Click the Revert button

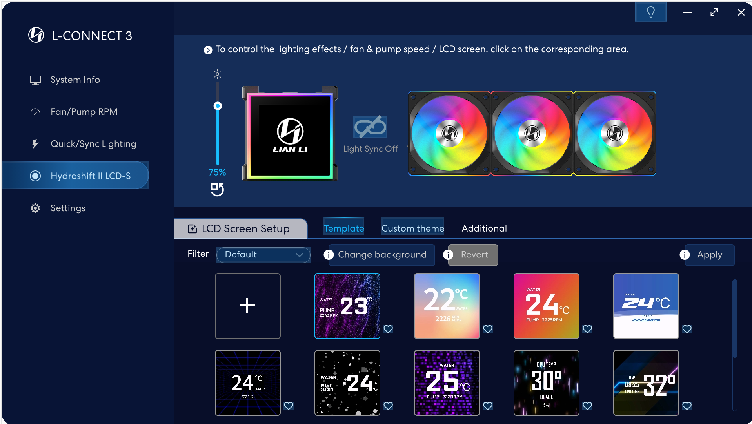(x=473, y=255)
